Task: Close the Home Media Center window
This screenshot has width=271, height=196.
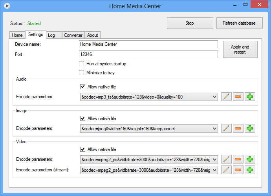Action: coord(260,4)
